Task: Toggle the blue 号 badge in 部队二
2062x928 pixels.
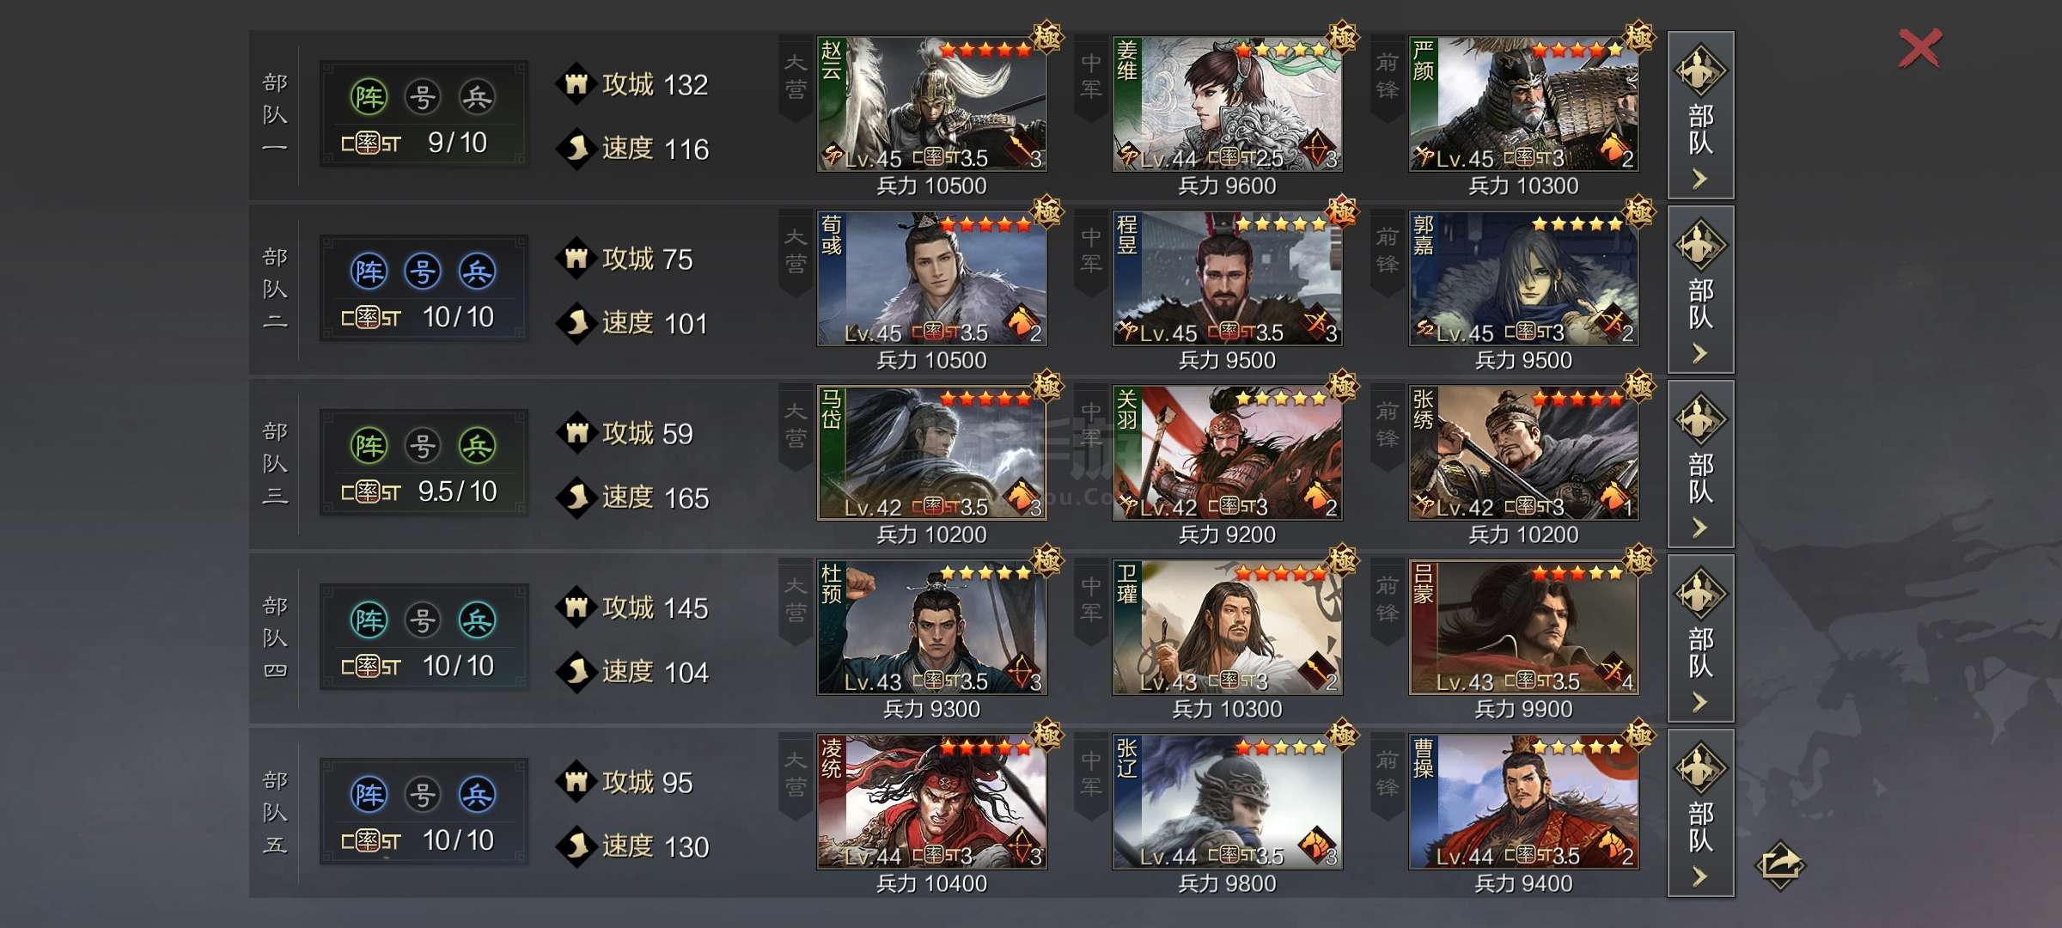Action: click(423, 272)
